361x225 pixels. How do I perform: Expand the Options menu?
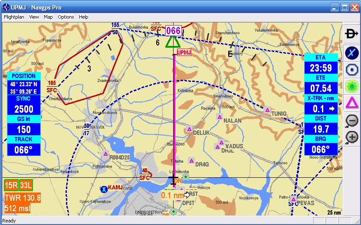tap(66, 17)
